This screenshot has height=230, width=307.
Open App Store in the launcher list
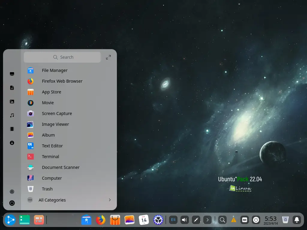(x=69, y=92)
